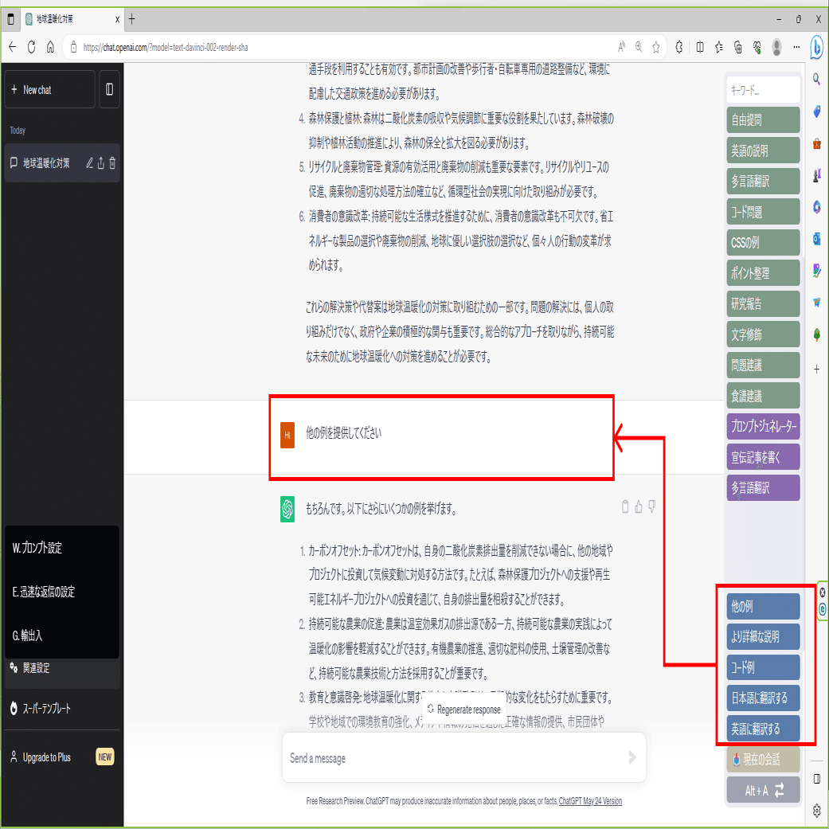829x829 pixels.
Task: Open sidebar customization with the gear icon
Action: [816, 811]
